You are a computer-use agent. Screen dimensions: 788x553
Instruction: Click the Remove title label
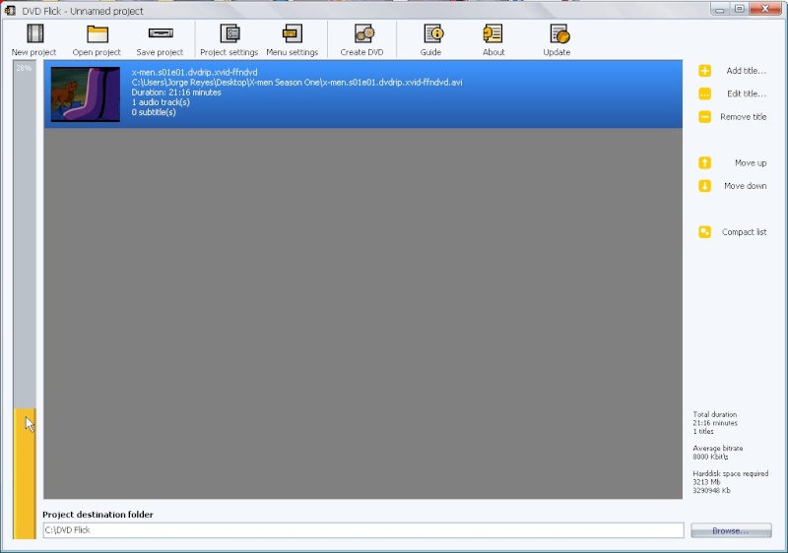pos(744,117)
